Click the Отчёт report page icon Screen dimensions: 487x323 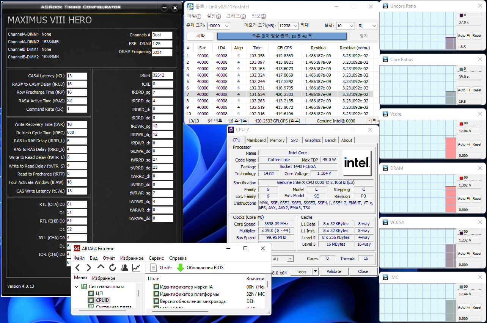[154, 268]
